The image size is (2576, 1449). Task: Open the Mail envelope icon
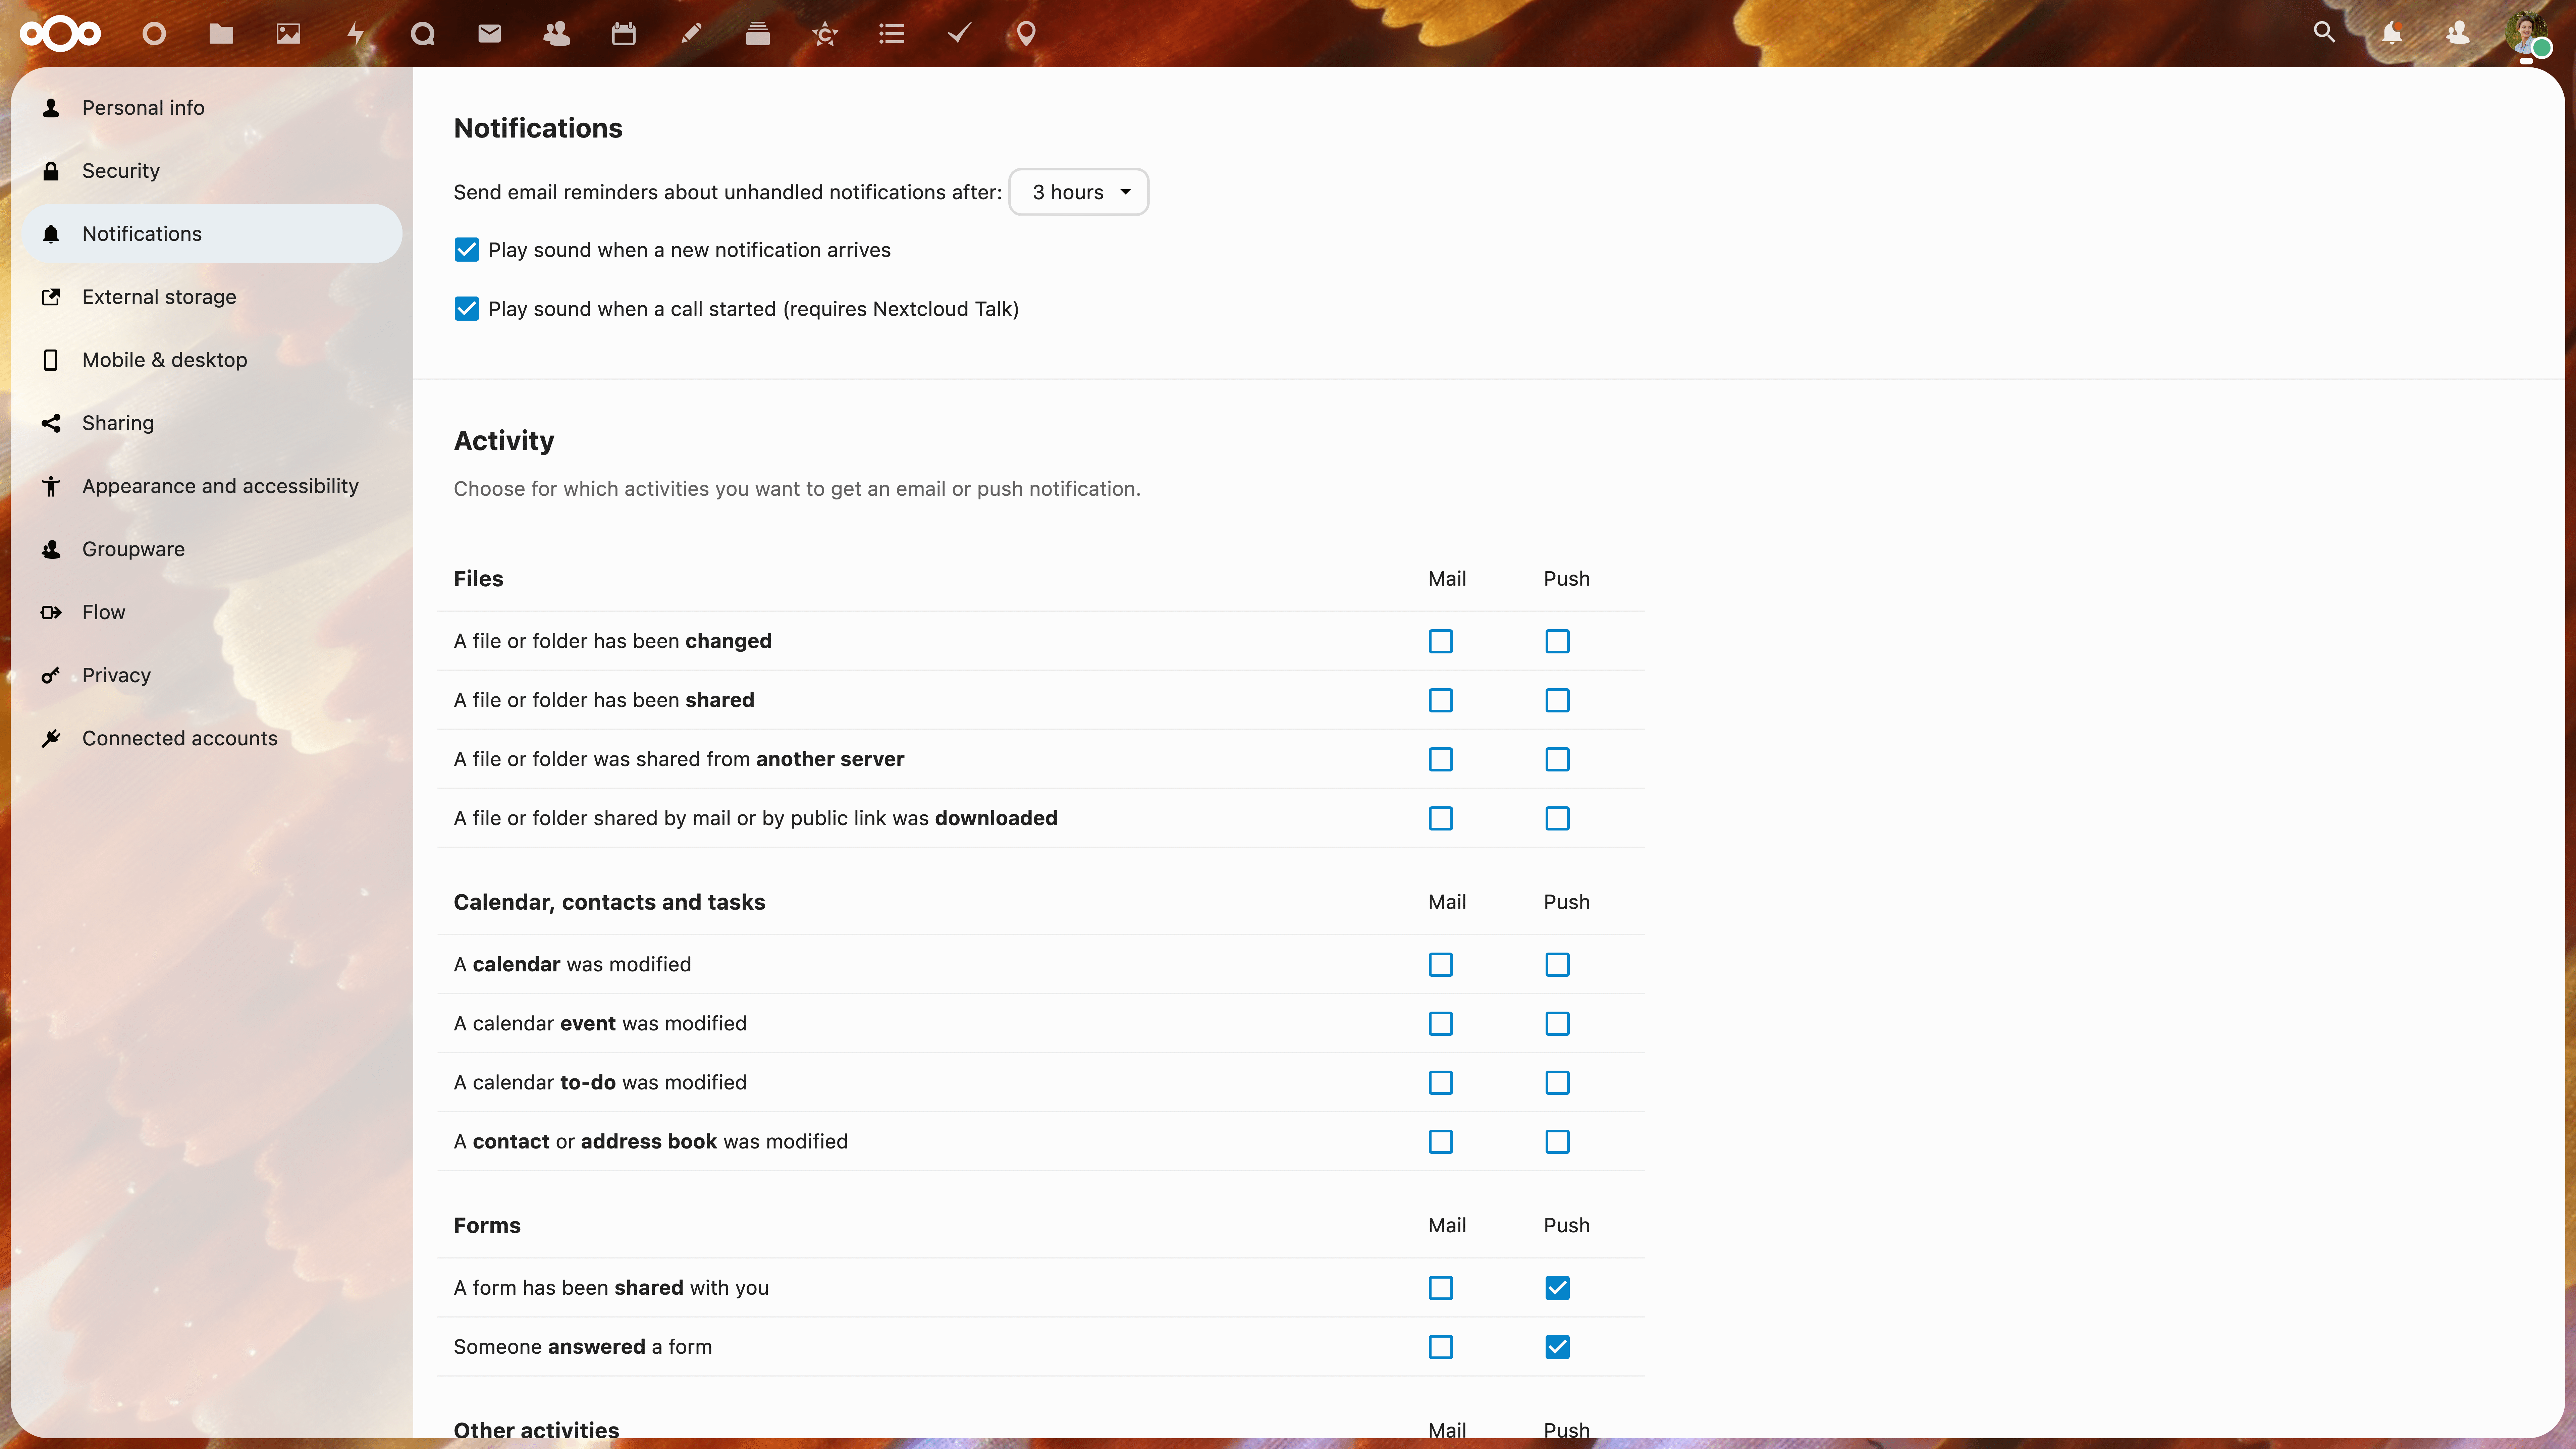point(489,34)
